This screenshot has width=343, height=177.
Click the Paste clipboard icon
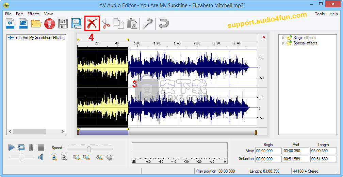click(x=132, y=24)
